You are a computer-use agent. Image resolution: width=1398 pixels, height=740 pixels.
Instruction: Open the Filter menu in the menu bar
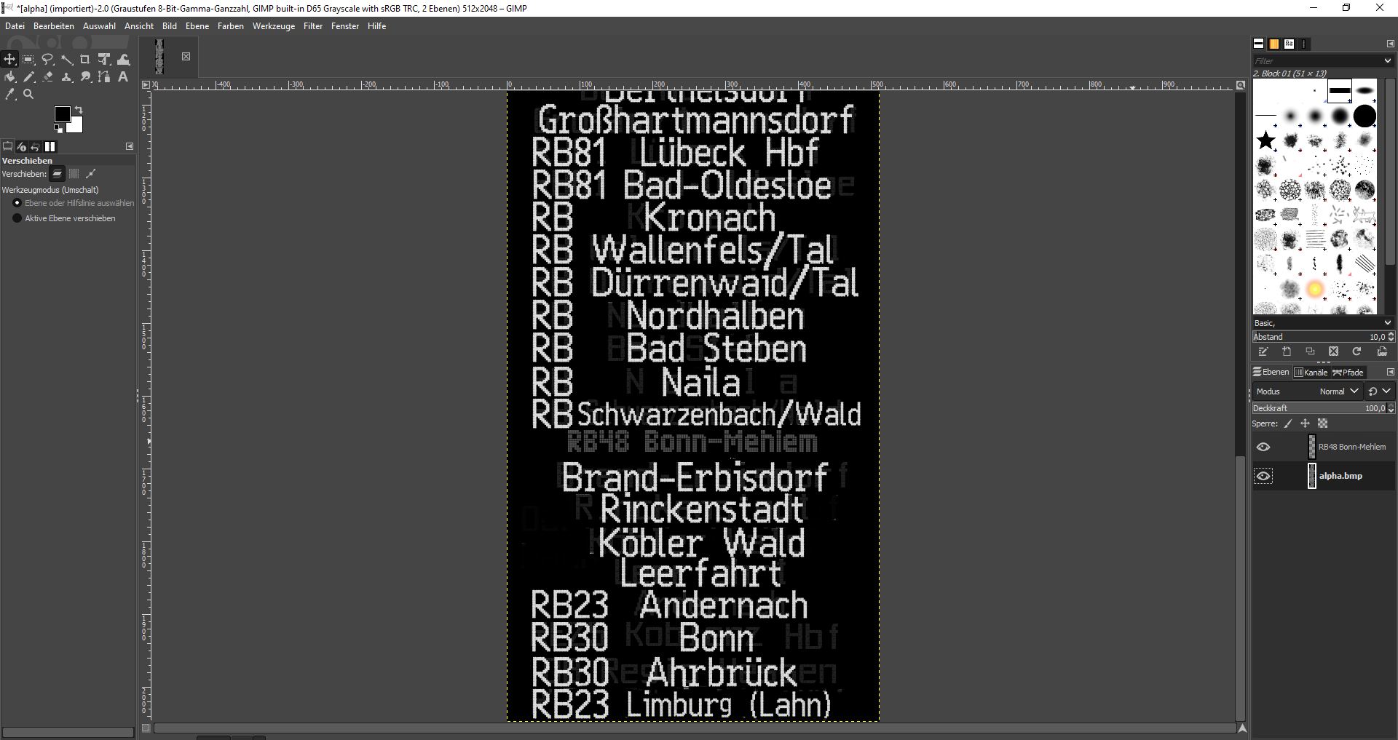[x=313, y=26]
